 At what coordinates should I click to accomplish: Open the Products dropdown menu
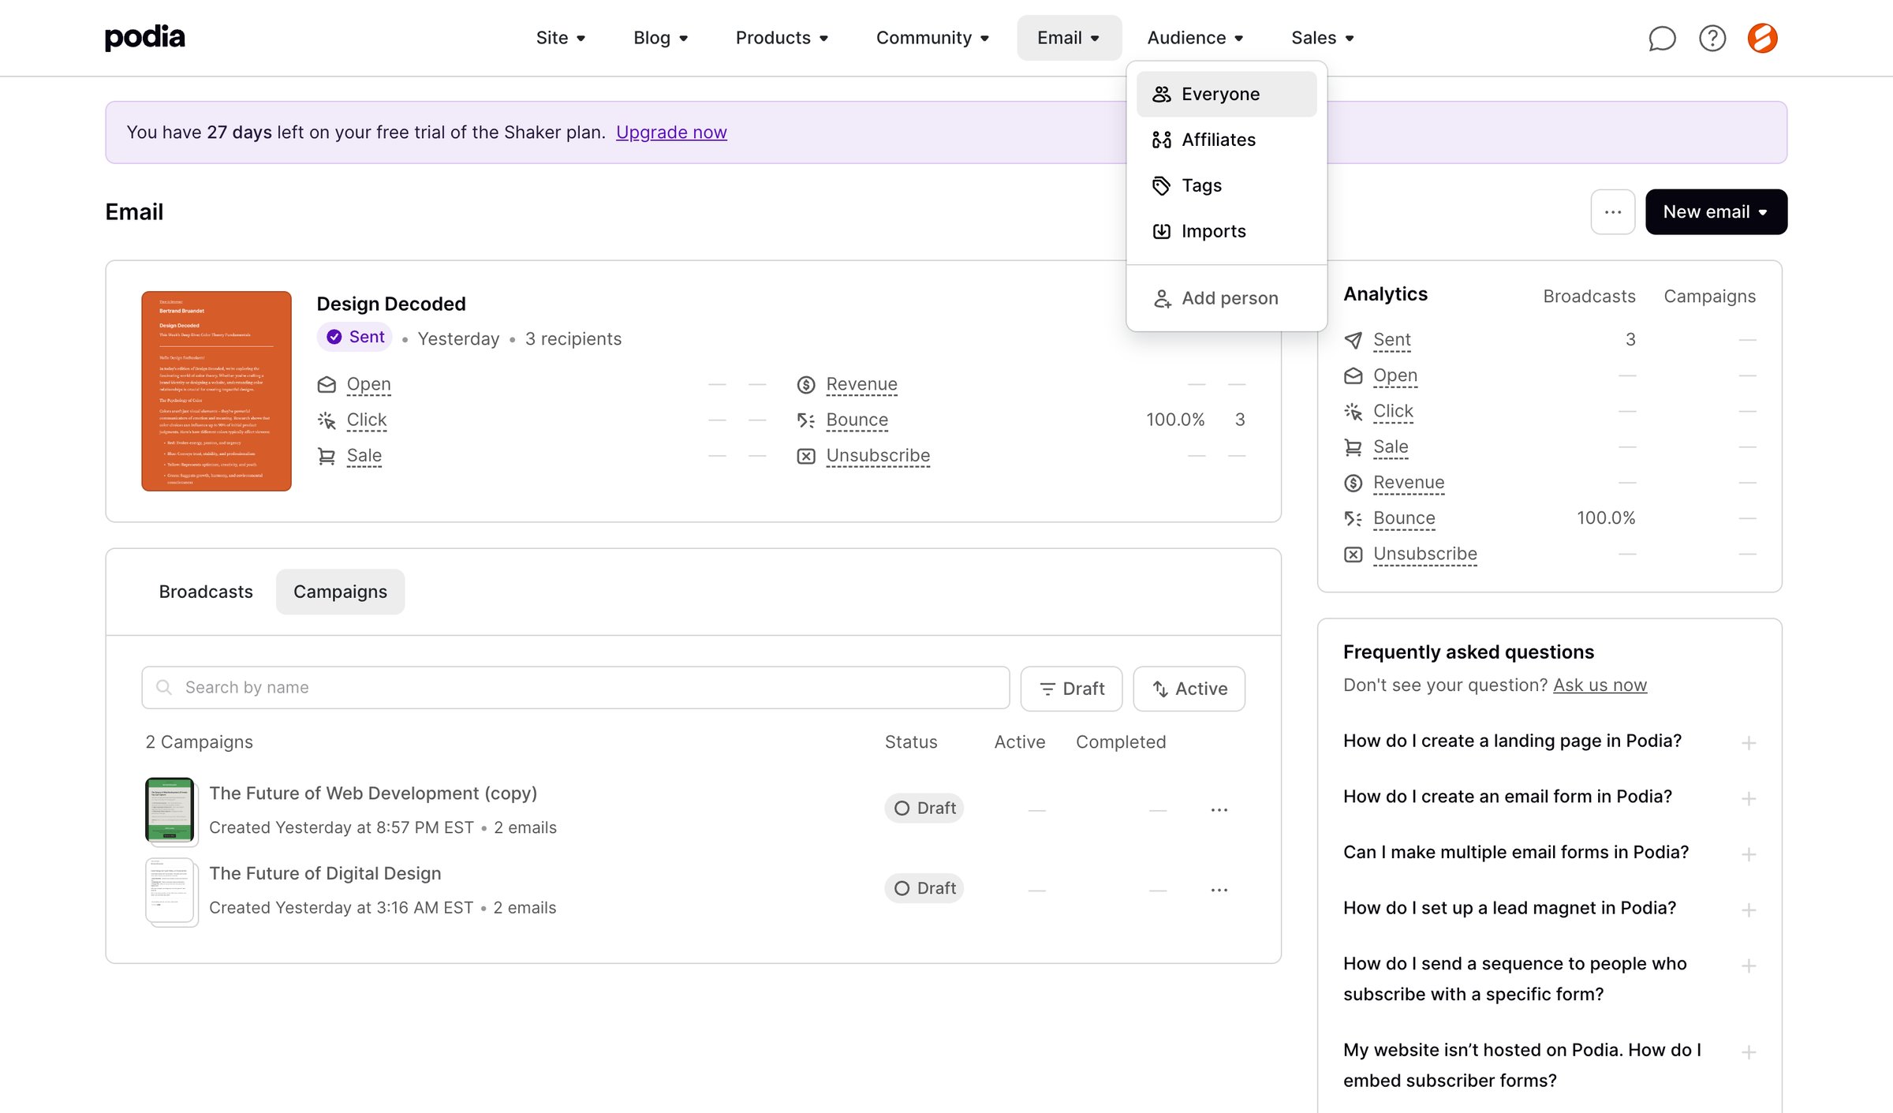tap(782, 38)
